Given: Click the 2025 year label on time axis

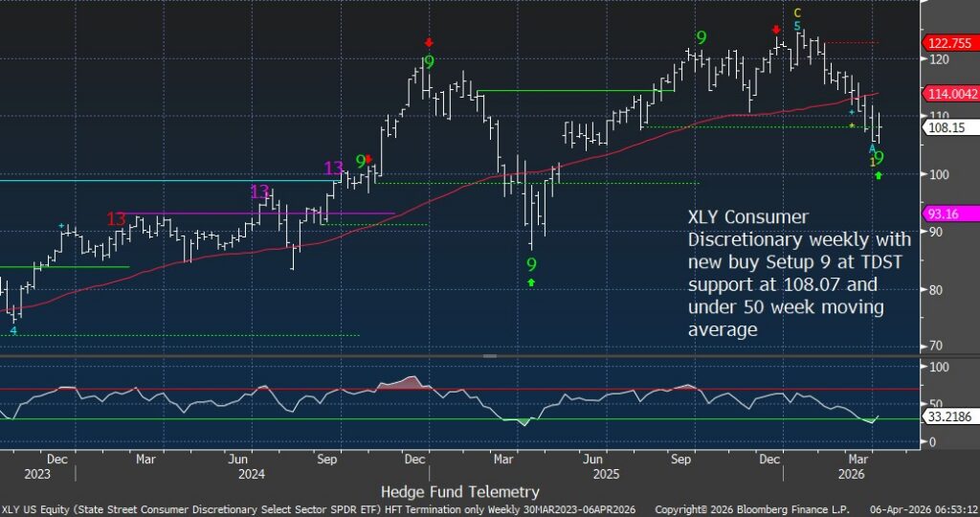Looking at the screenshot, I should (x=605, y=473).
